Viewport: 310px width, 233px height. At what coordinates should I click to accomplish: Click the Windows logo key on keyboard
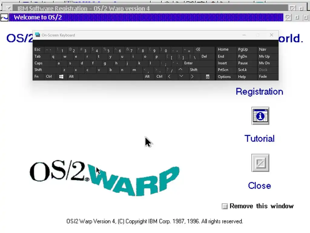[x=61, y=77]
